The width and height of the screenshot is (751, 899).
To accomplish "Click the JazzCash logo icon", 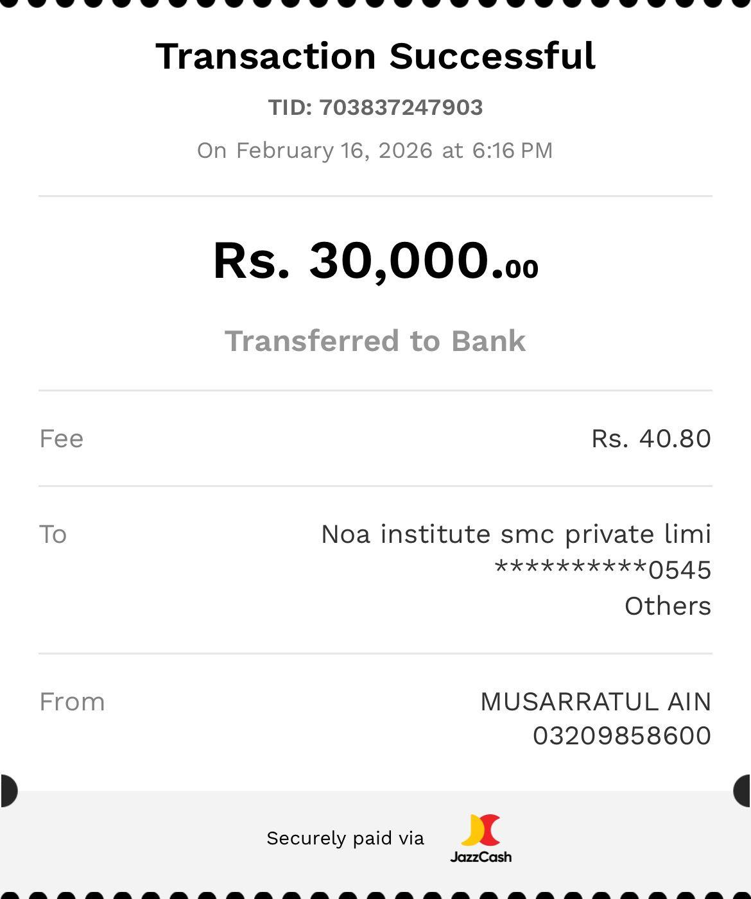I will click(x=481, y=830).
